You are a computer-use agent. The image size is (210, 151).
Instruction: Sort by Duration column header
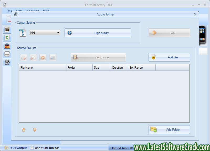[119, 68]
